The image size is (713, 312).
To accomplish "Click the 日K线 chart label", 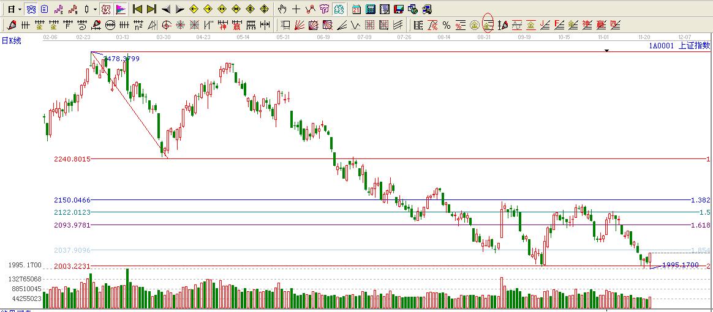I will (x=11, y=40).
